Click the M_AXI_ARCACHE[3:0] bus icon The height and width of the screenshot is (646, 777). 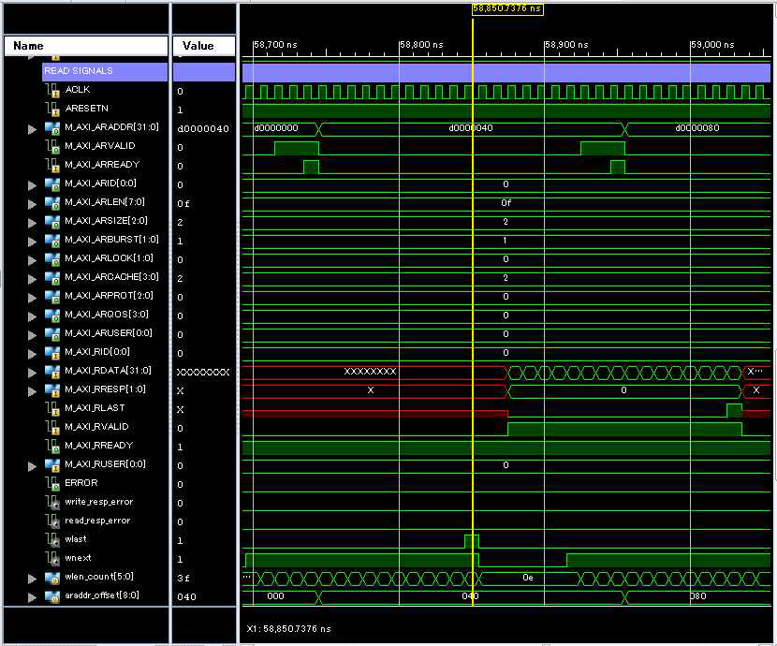tap(52, 278)
